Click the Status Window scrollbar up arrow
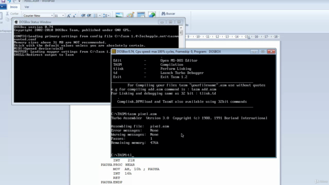This screenshot has width=329, height=185. click(x=181, y=27)
